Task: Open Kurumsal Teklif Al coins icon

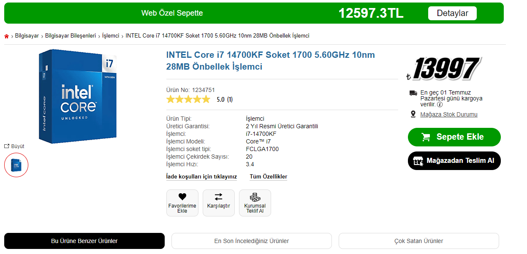Action: point(255,197)
